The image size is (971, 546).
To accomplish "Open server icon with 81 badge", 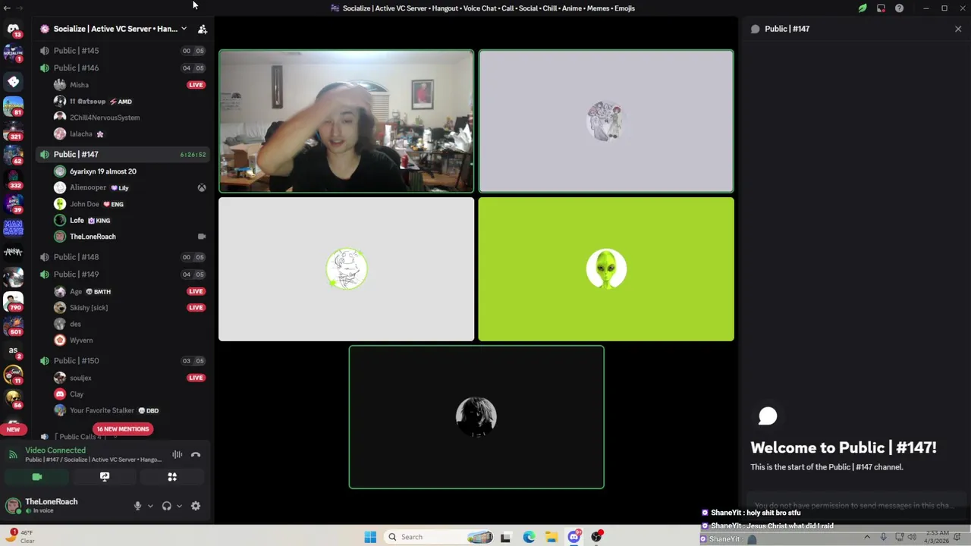I will [13, 105].
